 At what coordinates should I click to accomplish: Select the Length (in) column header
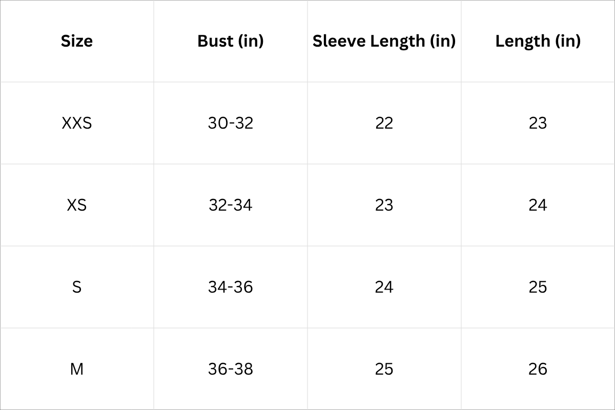point(538,41)
